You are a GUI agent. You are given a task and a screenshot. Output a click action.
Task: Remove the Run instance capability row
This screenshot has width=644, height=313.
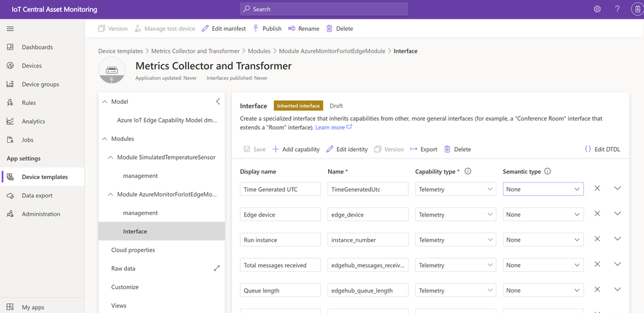598,239
